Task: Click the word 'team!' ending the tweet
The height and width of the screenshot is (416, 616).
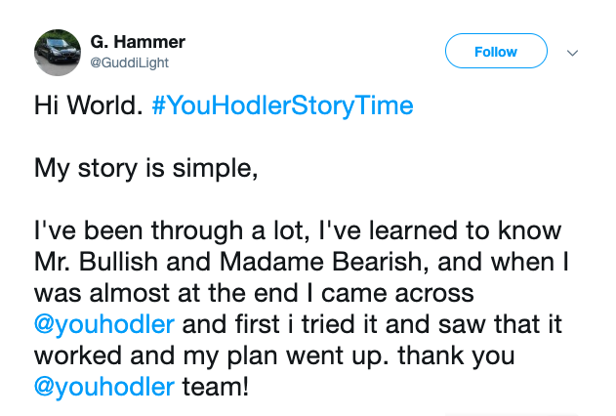Action: (x=216, y=387)
